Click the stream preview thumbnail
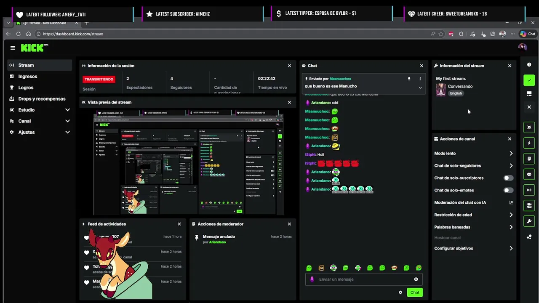Screen dimensions: 539x303 pyautogui.click(x=188, y=162)
